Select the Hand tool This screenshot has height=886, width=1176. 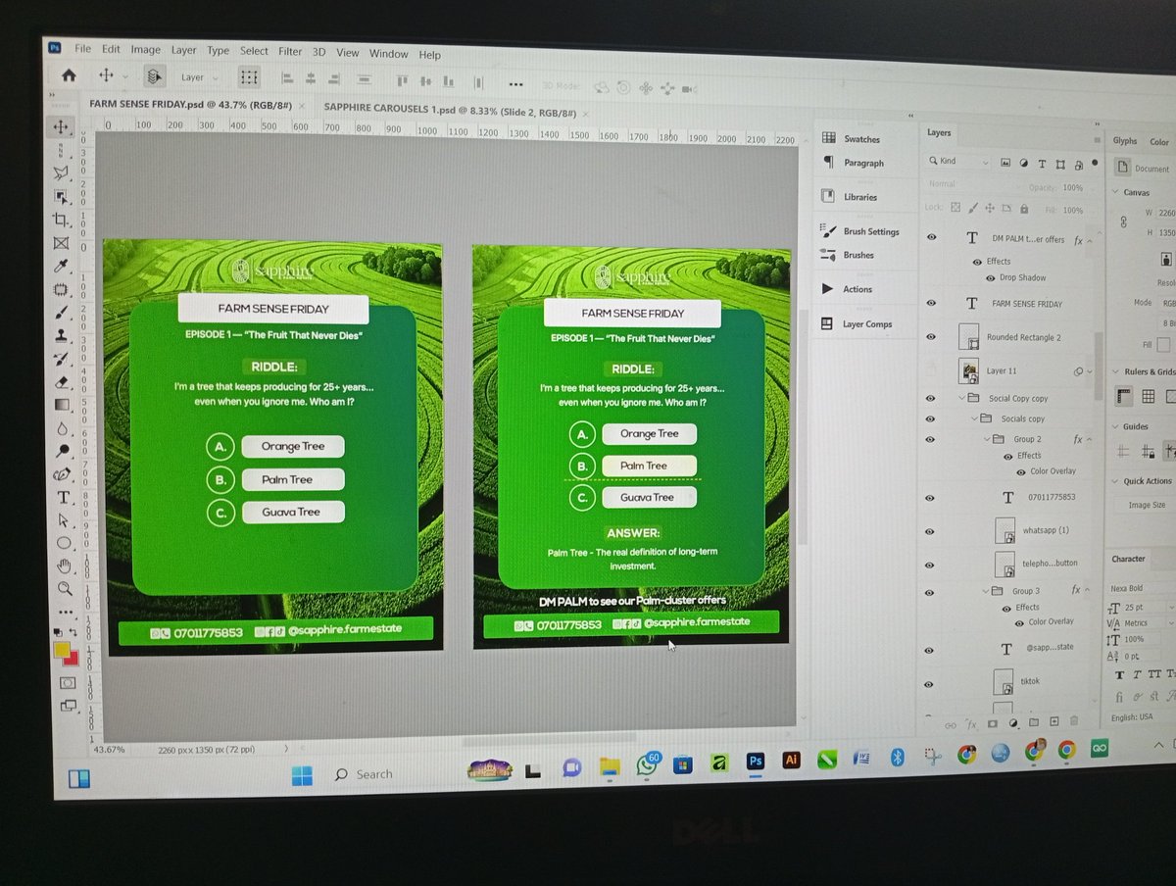65,566
